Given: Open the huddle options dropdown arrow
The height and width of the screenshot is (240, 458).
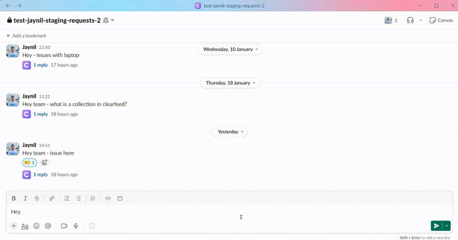Looking at the screenshot, I should [420, 20].
